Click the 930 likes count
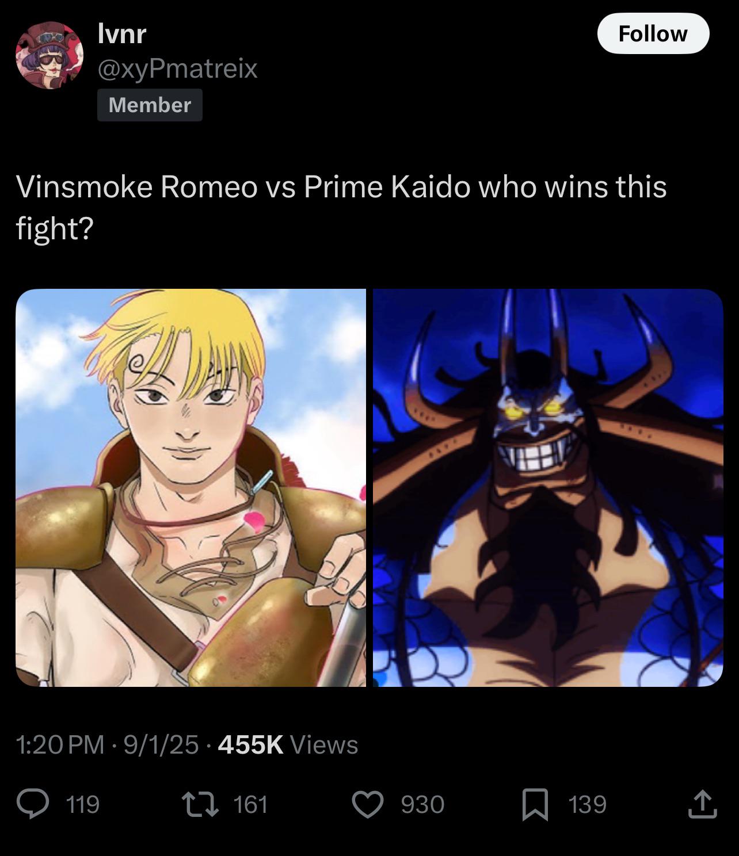739x856 pixels. pos(422,804)
